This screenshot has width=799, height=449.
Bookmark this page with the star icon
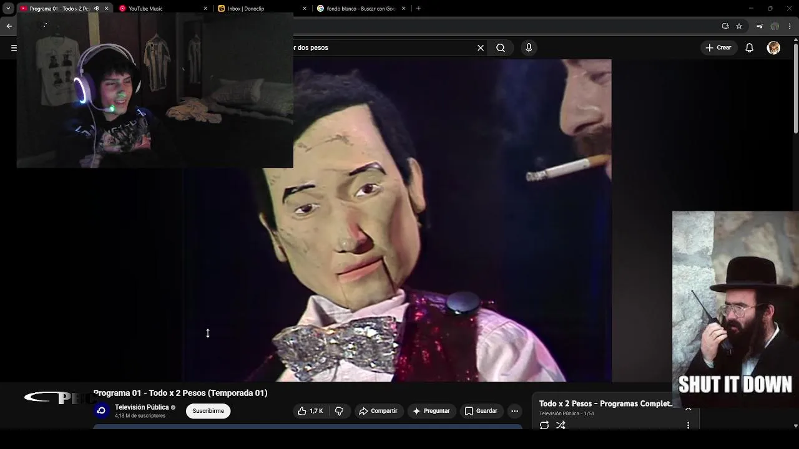pos(739,26)
